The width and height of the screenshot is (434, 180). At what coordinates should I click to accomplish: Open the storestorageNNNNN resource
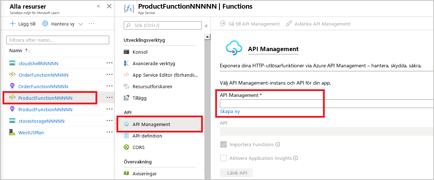(x=41, y=121)
